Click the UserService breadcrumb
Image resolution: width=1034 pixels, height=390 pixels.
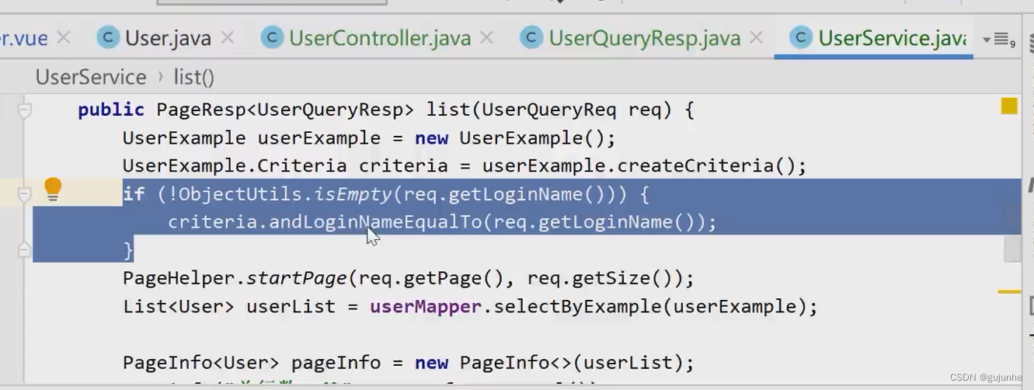click(91, 77)
